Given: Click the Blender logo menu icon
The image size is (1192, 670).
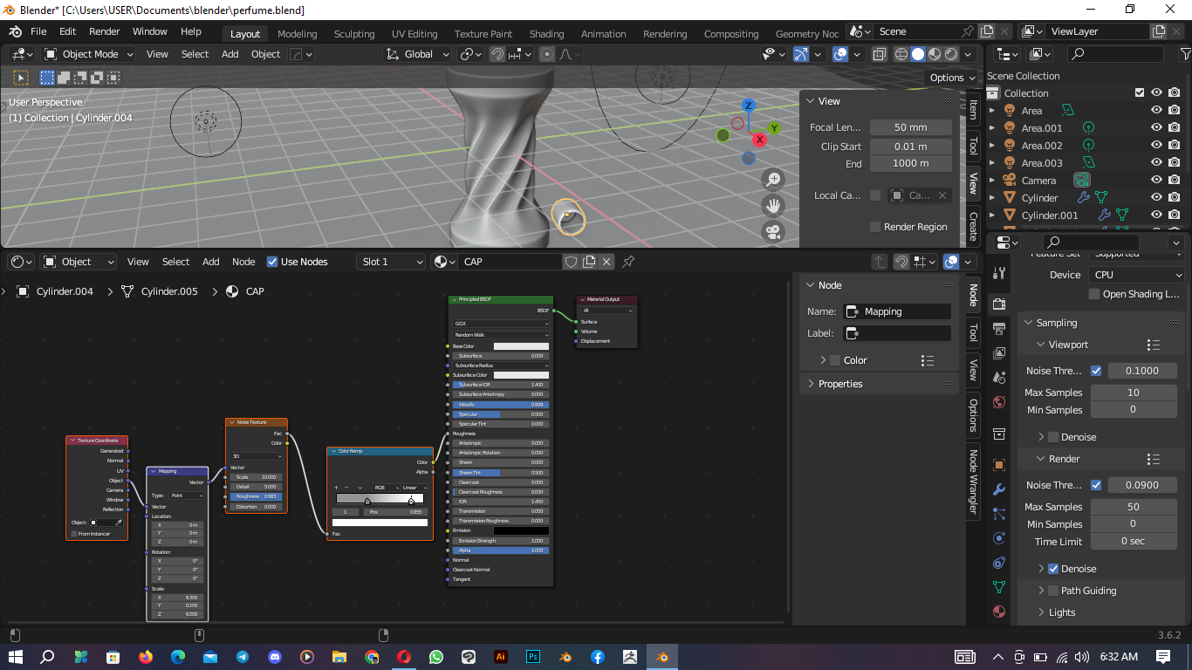Looking at the screenshot, I should pos(15,31).
